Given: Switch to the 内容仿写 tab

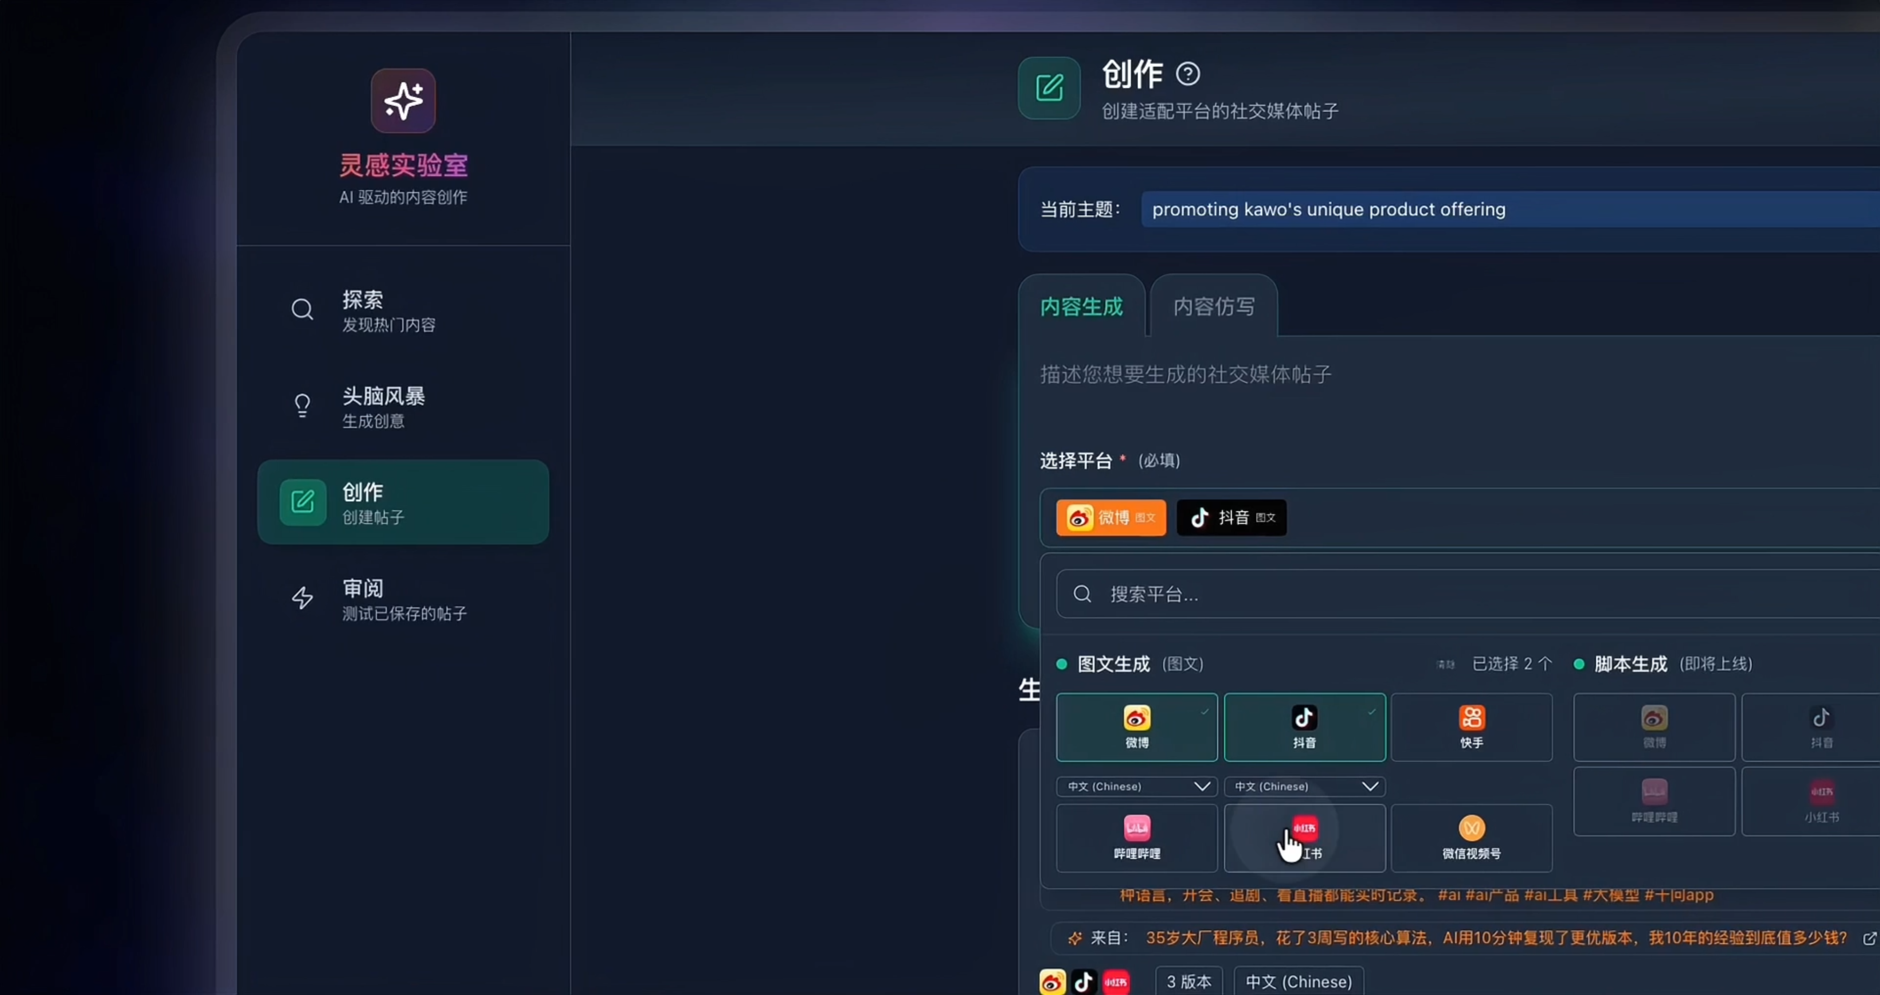Looking at the screenshot, I should click(1214, 307).
